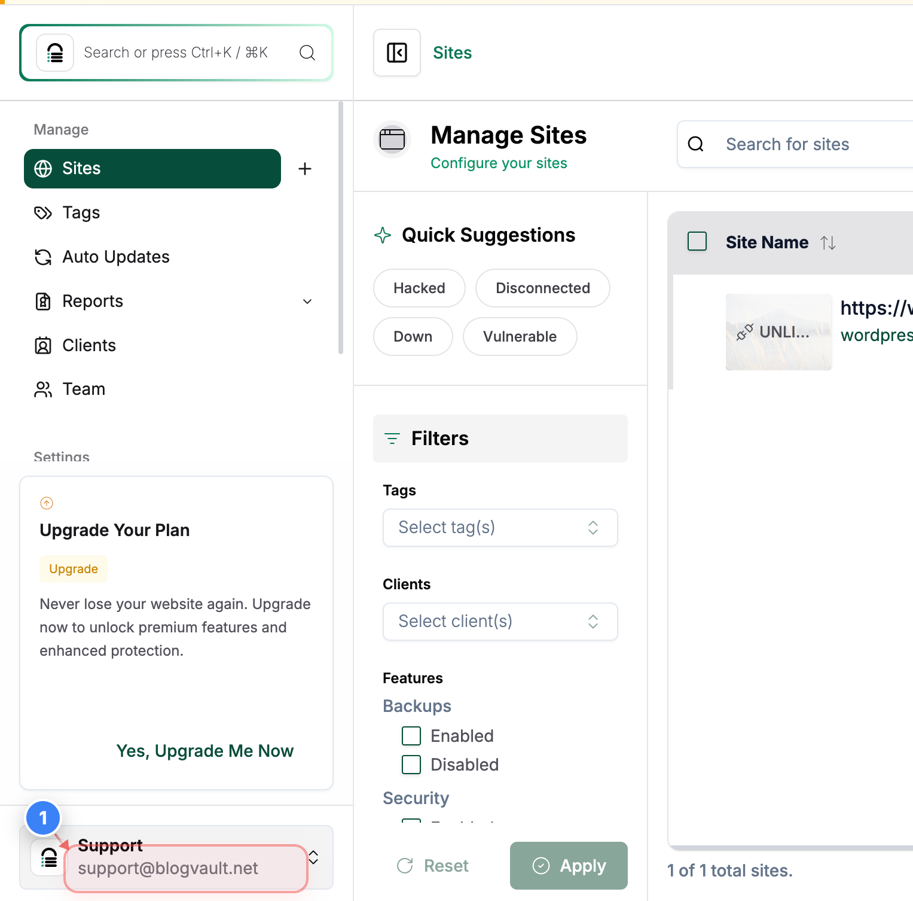Click the 'Configure your sites' subtitle

(499, 163)
